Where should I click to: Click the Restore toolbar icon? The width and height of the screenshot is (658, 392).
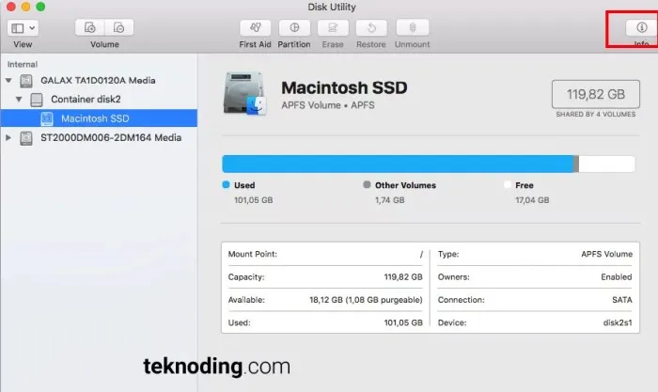(371, 28)
